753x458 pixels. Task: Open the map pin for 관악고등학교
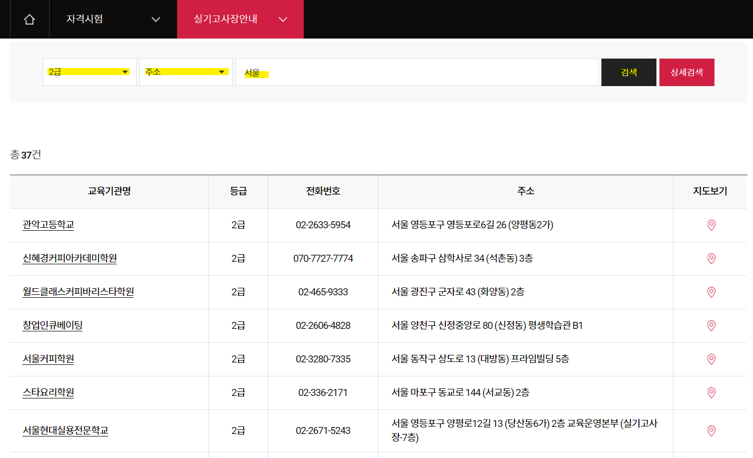711,225
